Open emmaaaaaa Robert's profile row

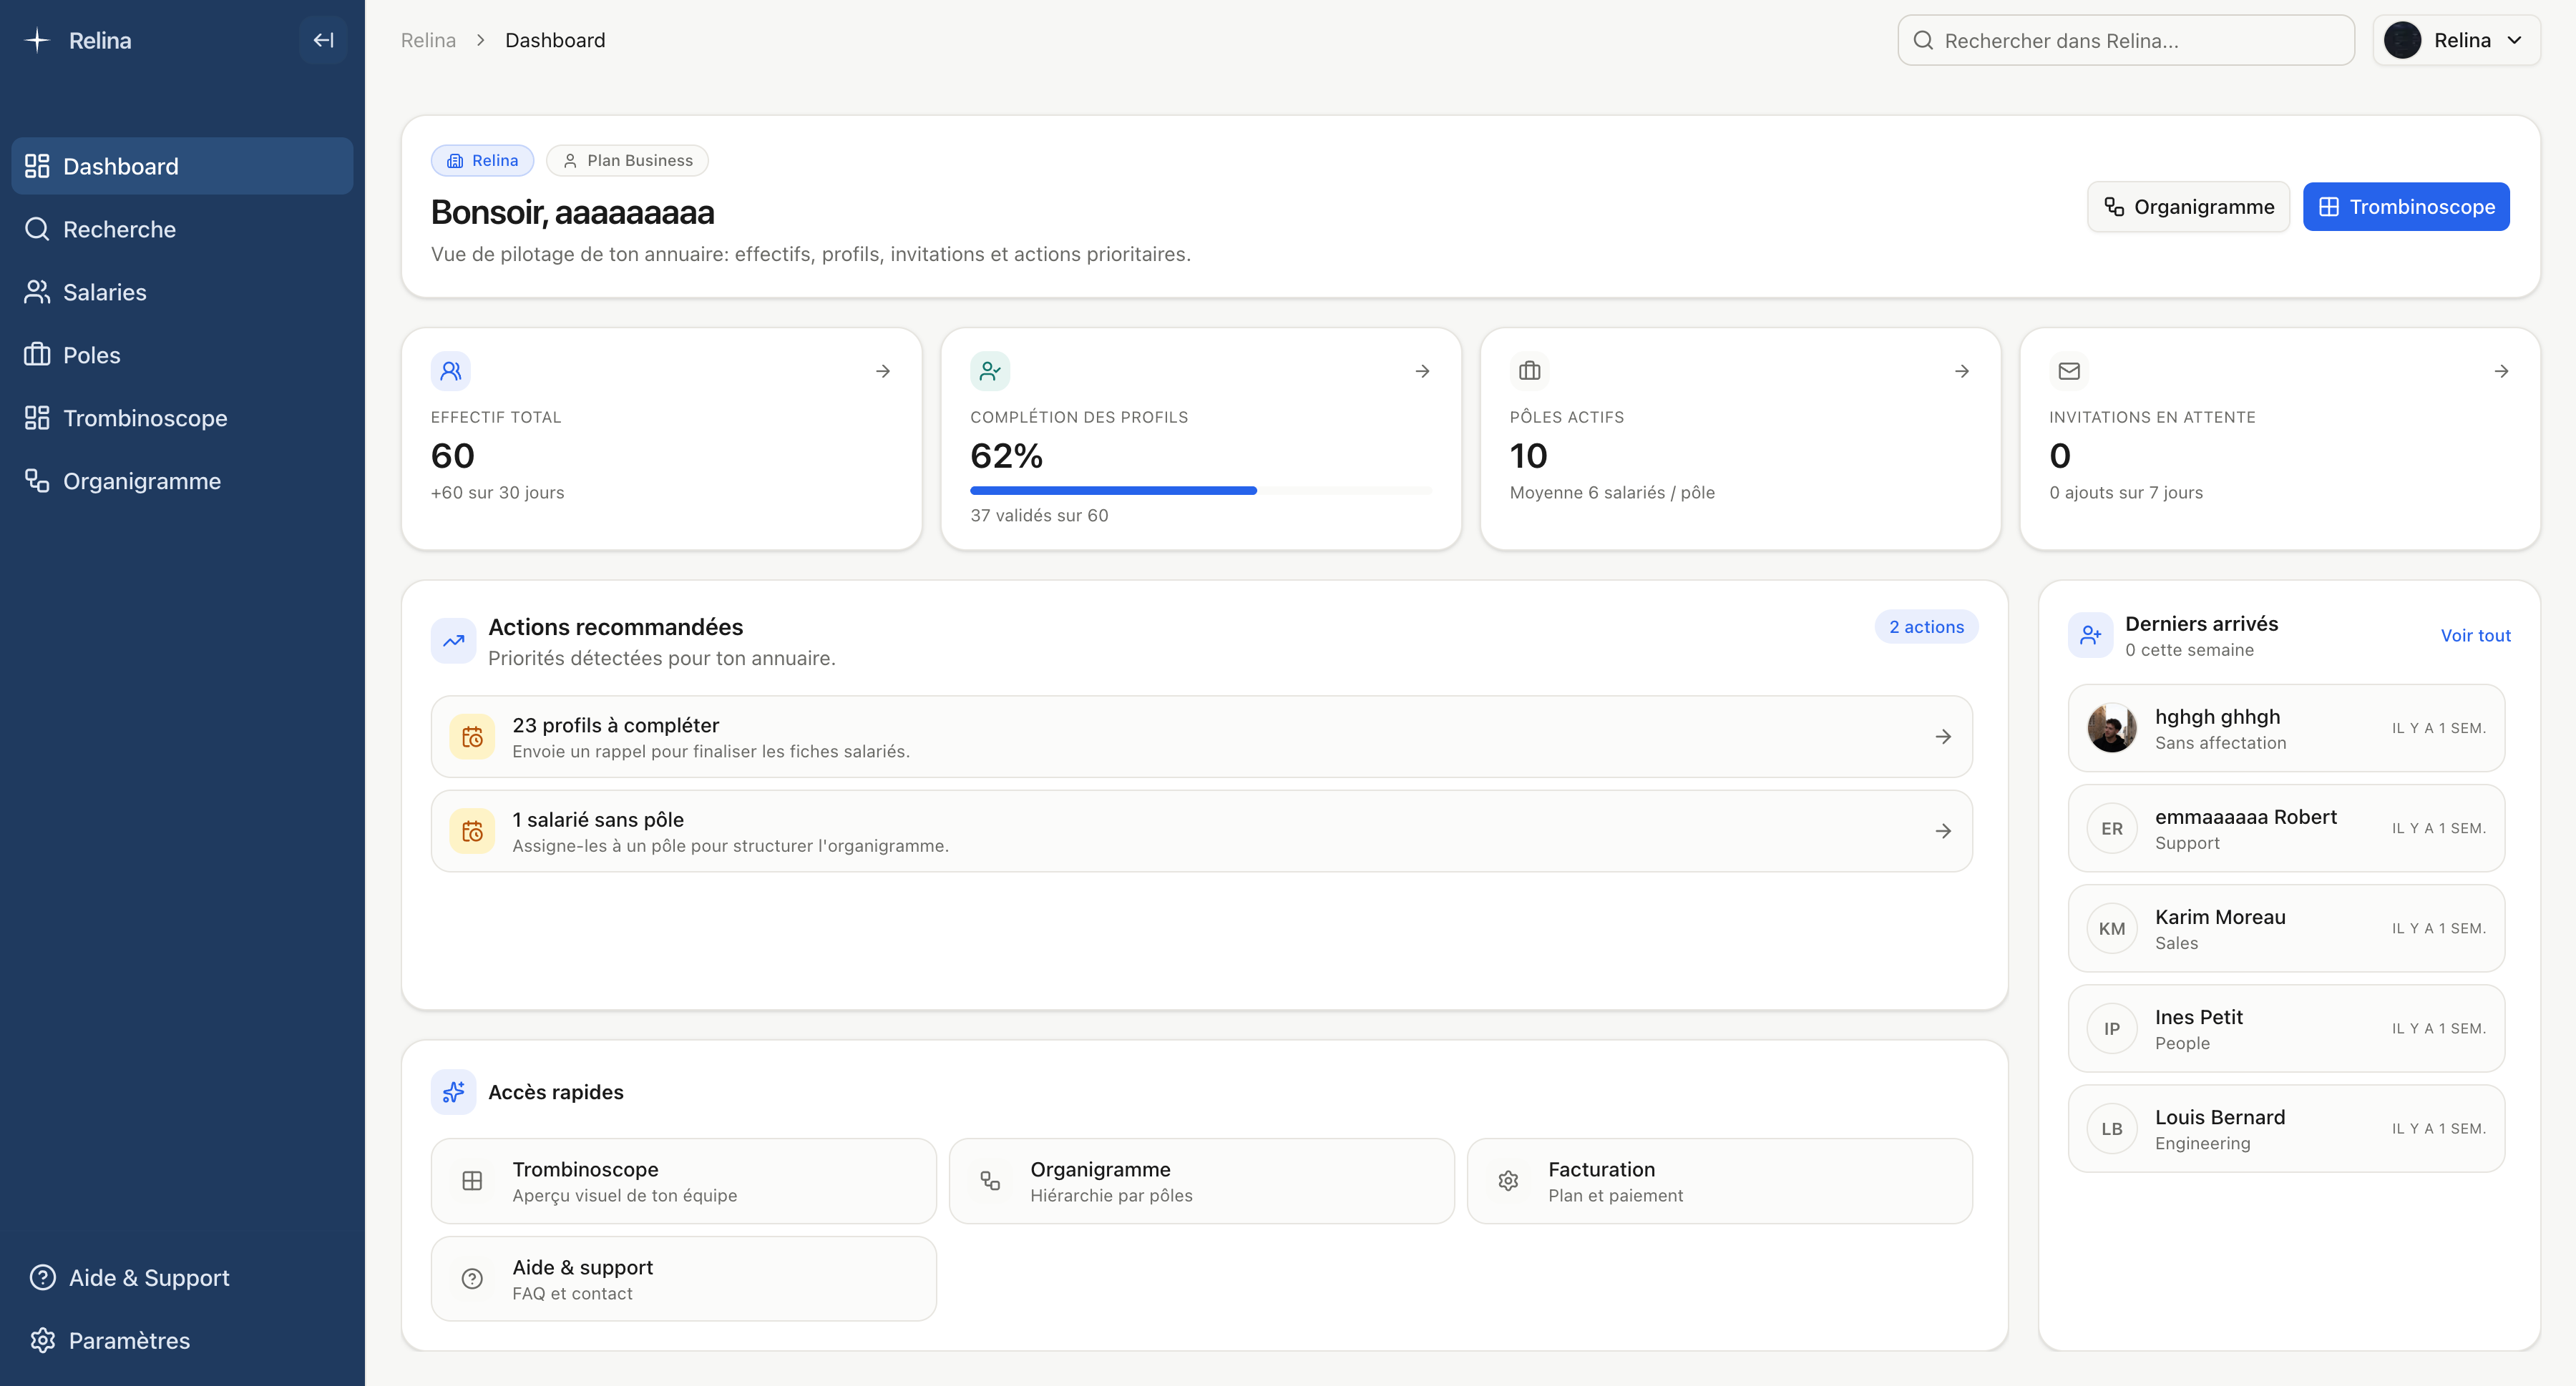tap(2286, 828)
